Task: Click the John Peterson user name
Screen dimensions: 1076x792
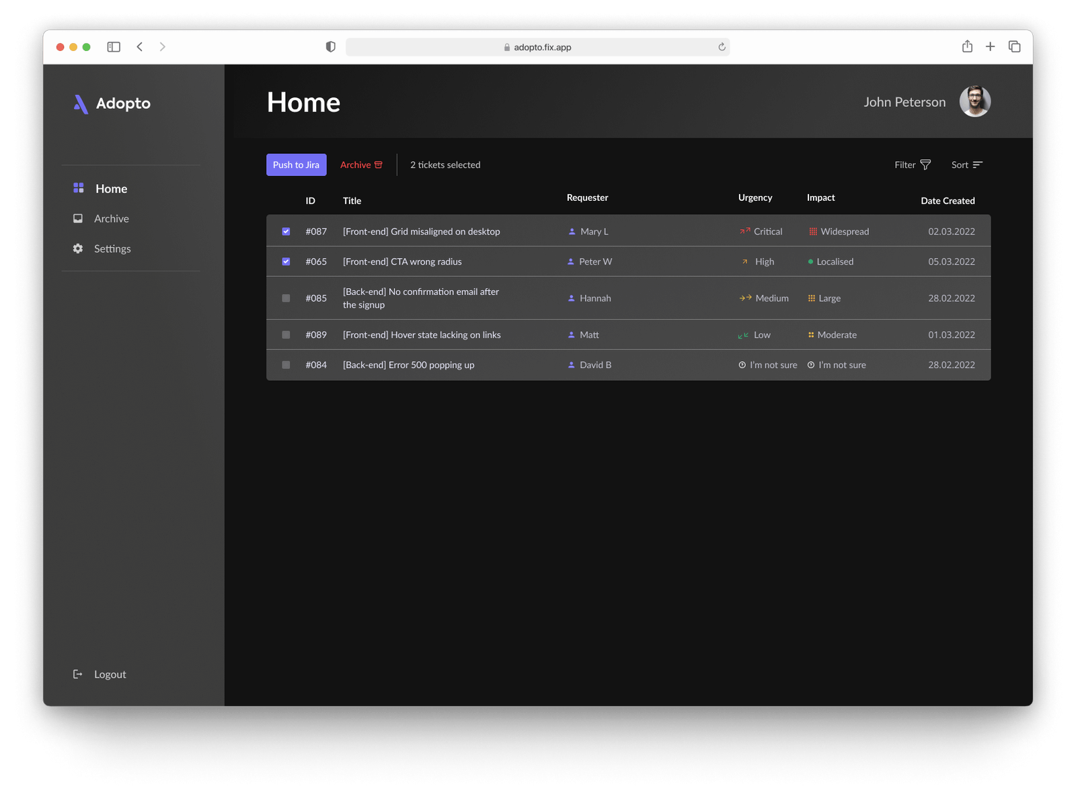Action: (x=905, y=102)
